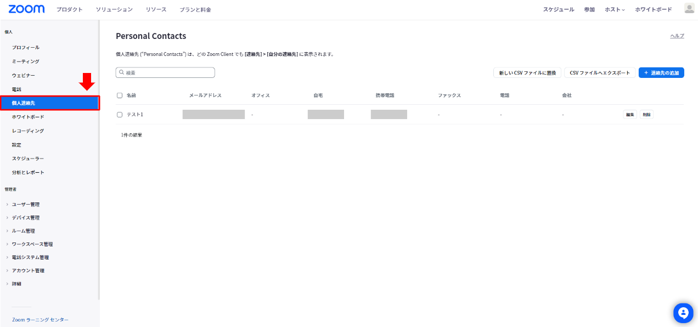Image resolution: width=698 pixels, height=327 pixels.
Task: Expand 詳細 in the sidebar
Action: tap(16, 284)
